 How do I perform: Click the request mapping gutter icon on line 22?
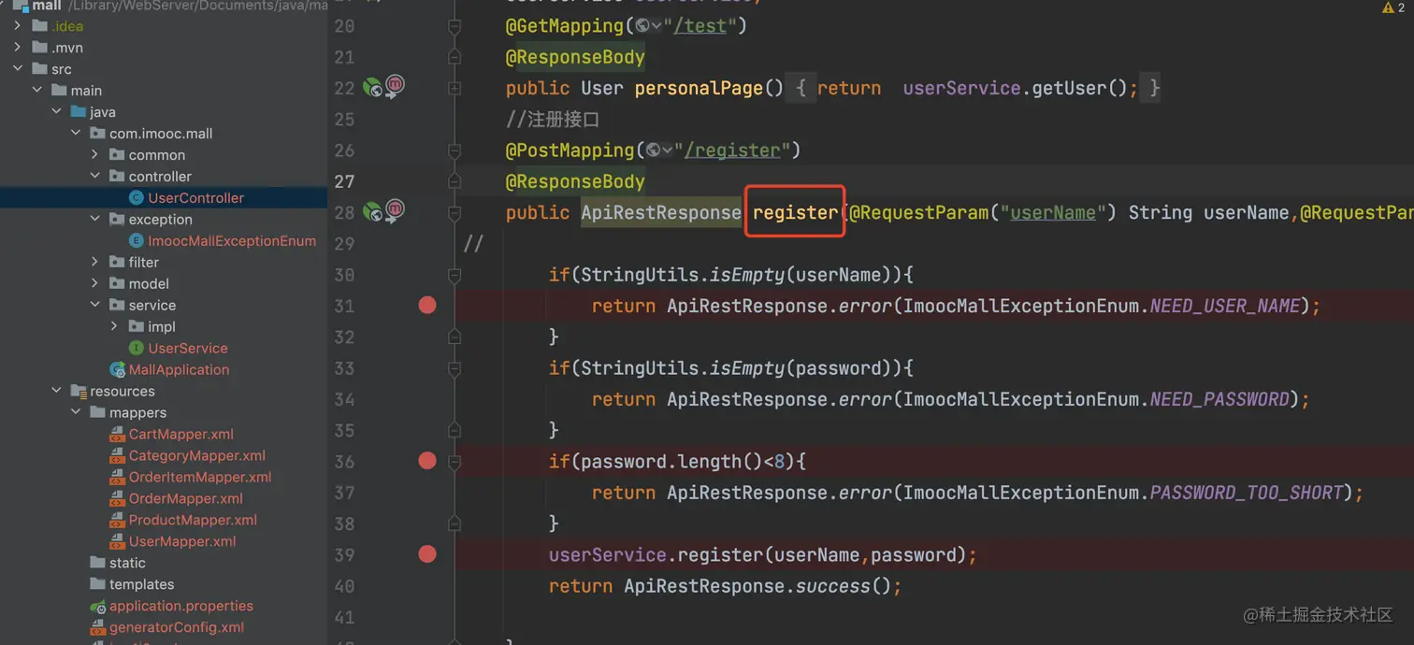click(x=395, y=87)
